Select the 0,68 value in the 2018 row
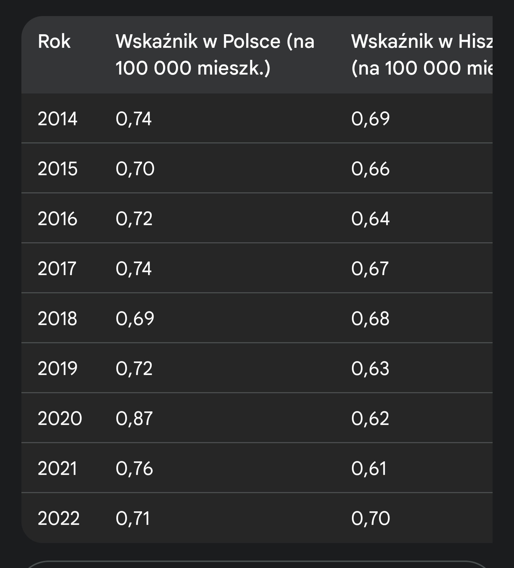This screenshot has height=568, width=514. (x=370, y=319)
